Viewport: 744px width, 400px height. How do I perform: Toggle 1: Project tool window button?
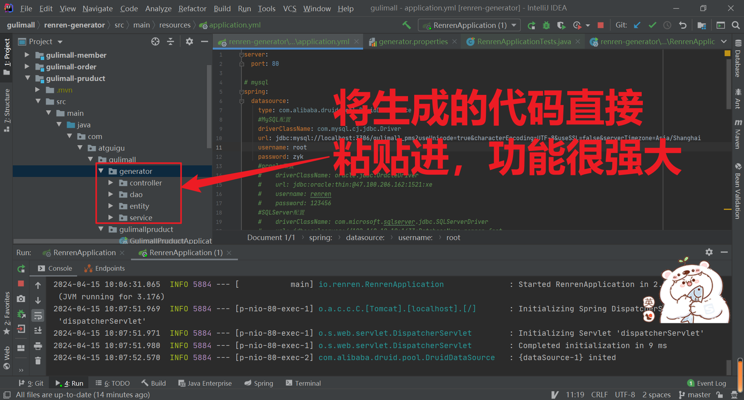tap(7, 57)
